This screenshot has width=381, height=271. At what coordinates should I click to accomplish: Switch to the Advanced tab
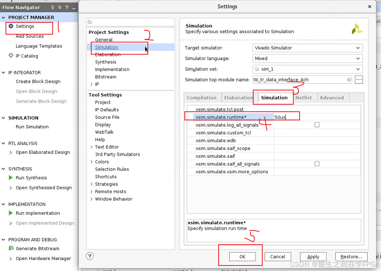pyautogui.click(x=332, y=98)
